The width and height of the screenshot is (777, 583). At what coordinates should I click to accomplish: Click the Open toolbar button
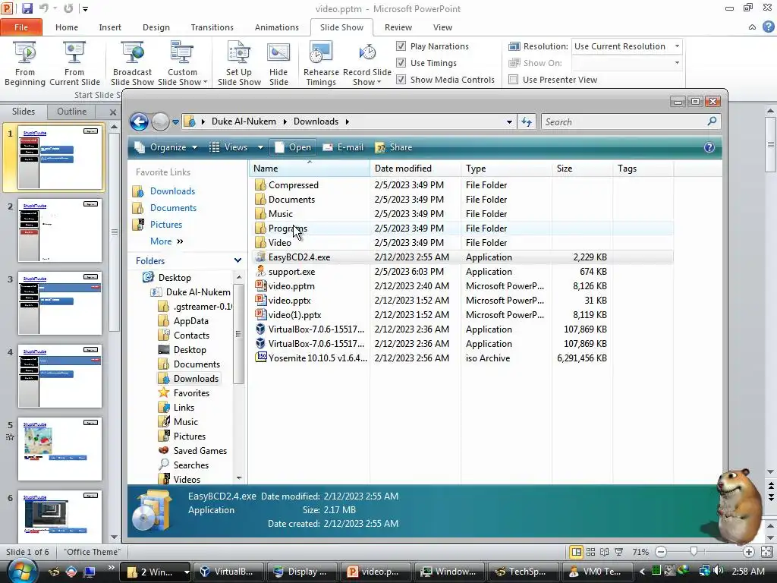294,147
